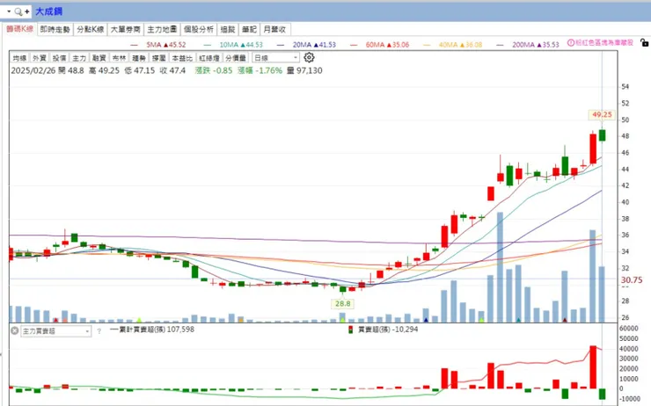Click the 量 97,130 volume value
Screen dimensions: 651x406
[304, 70]
